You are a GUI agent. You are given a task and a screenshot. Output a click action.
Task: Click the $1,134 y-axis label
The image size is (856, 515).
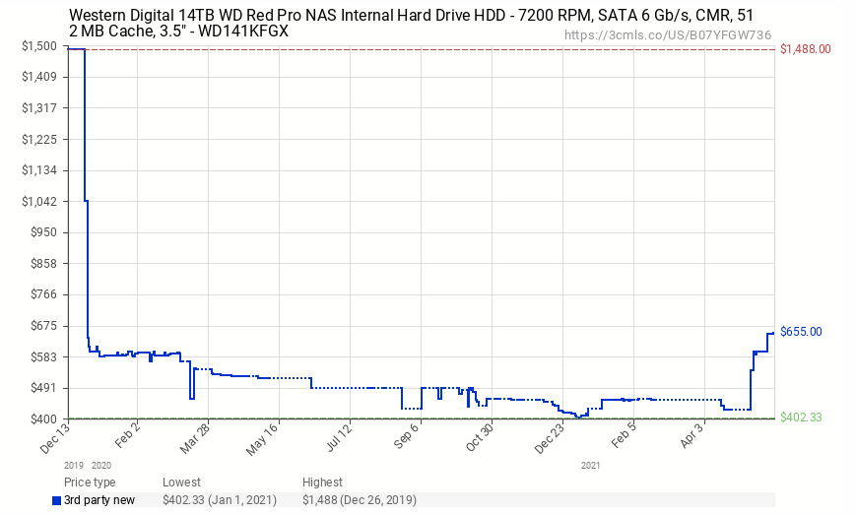[x=39, y=170]
